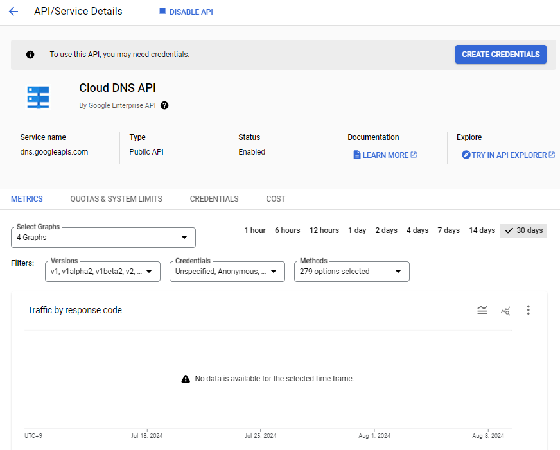This screenshot has width=560, height=450.
Task: Switch to the Credentials tab
Action: (214, 199)
